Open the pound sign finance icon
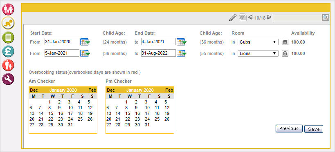The width and height of the screenshot is (335, 152). click(8, 51)
